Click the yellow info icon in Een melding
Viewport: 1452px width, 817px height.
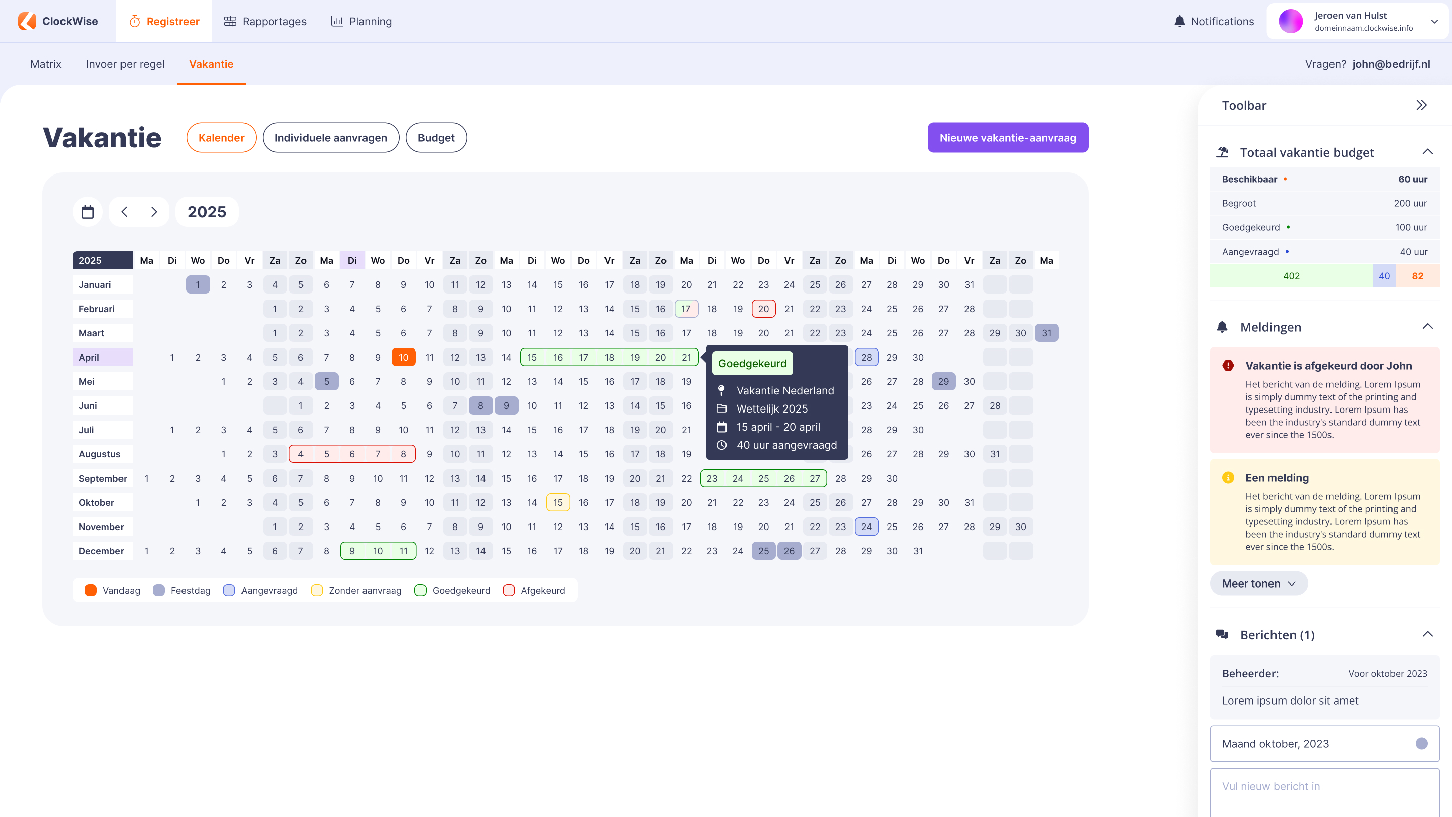point(1228,478)
